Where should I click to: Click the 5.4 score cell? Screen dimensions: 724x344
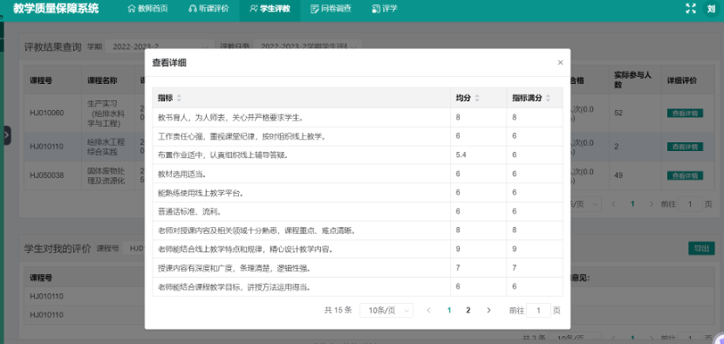(478, 155)
